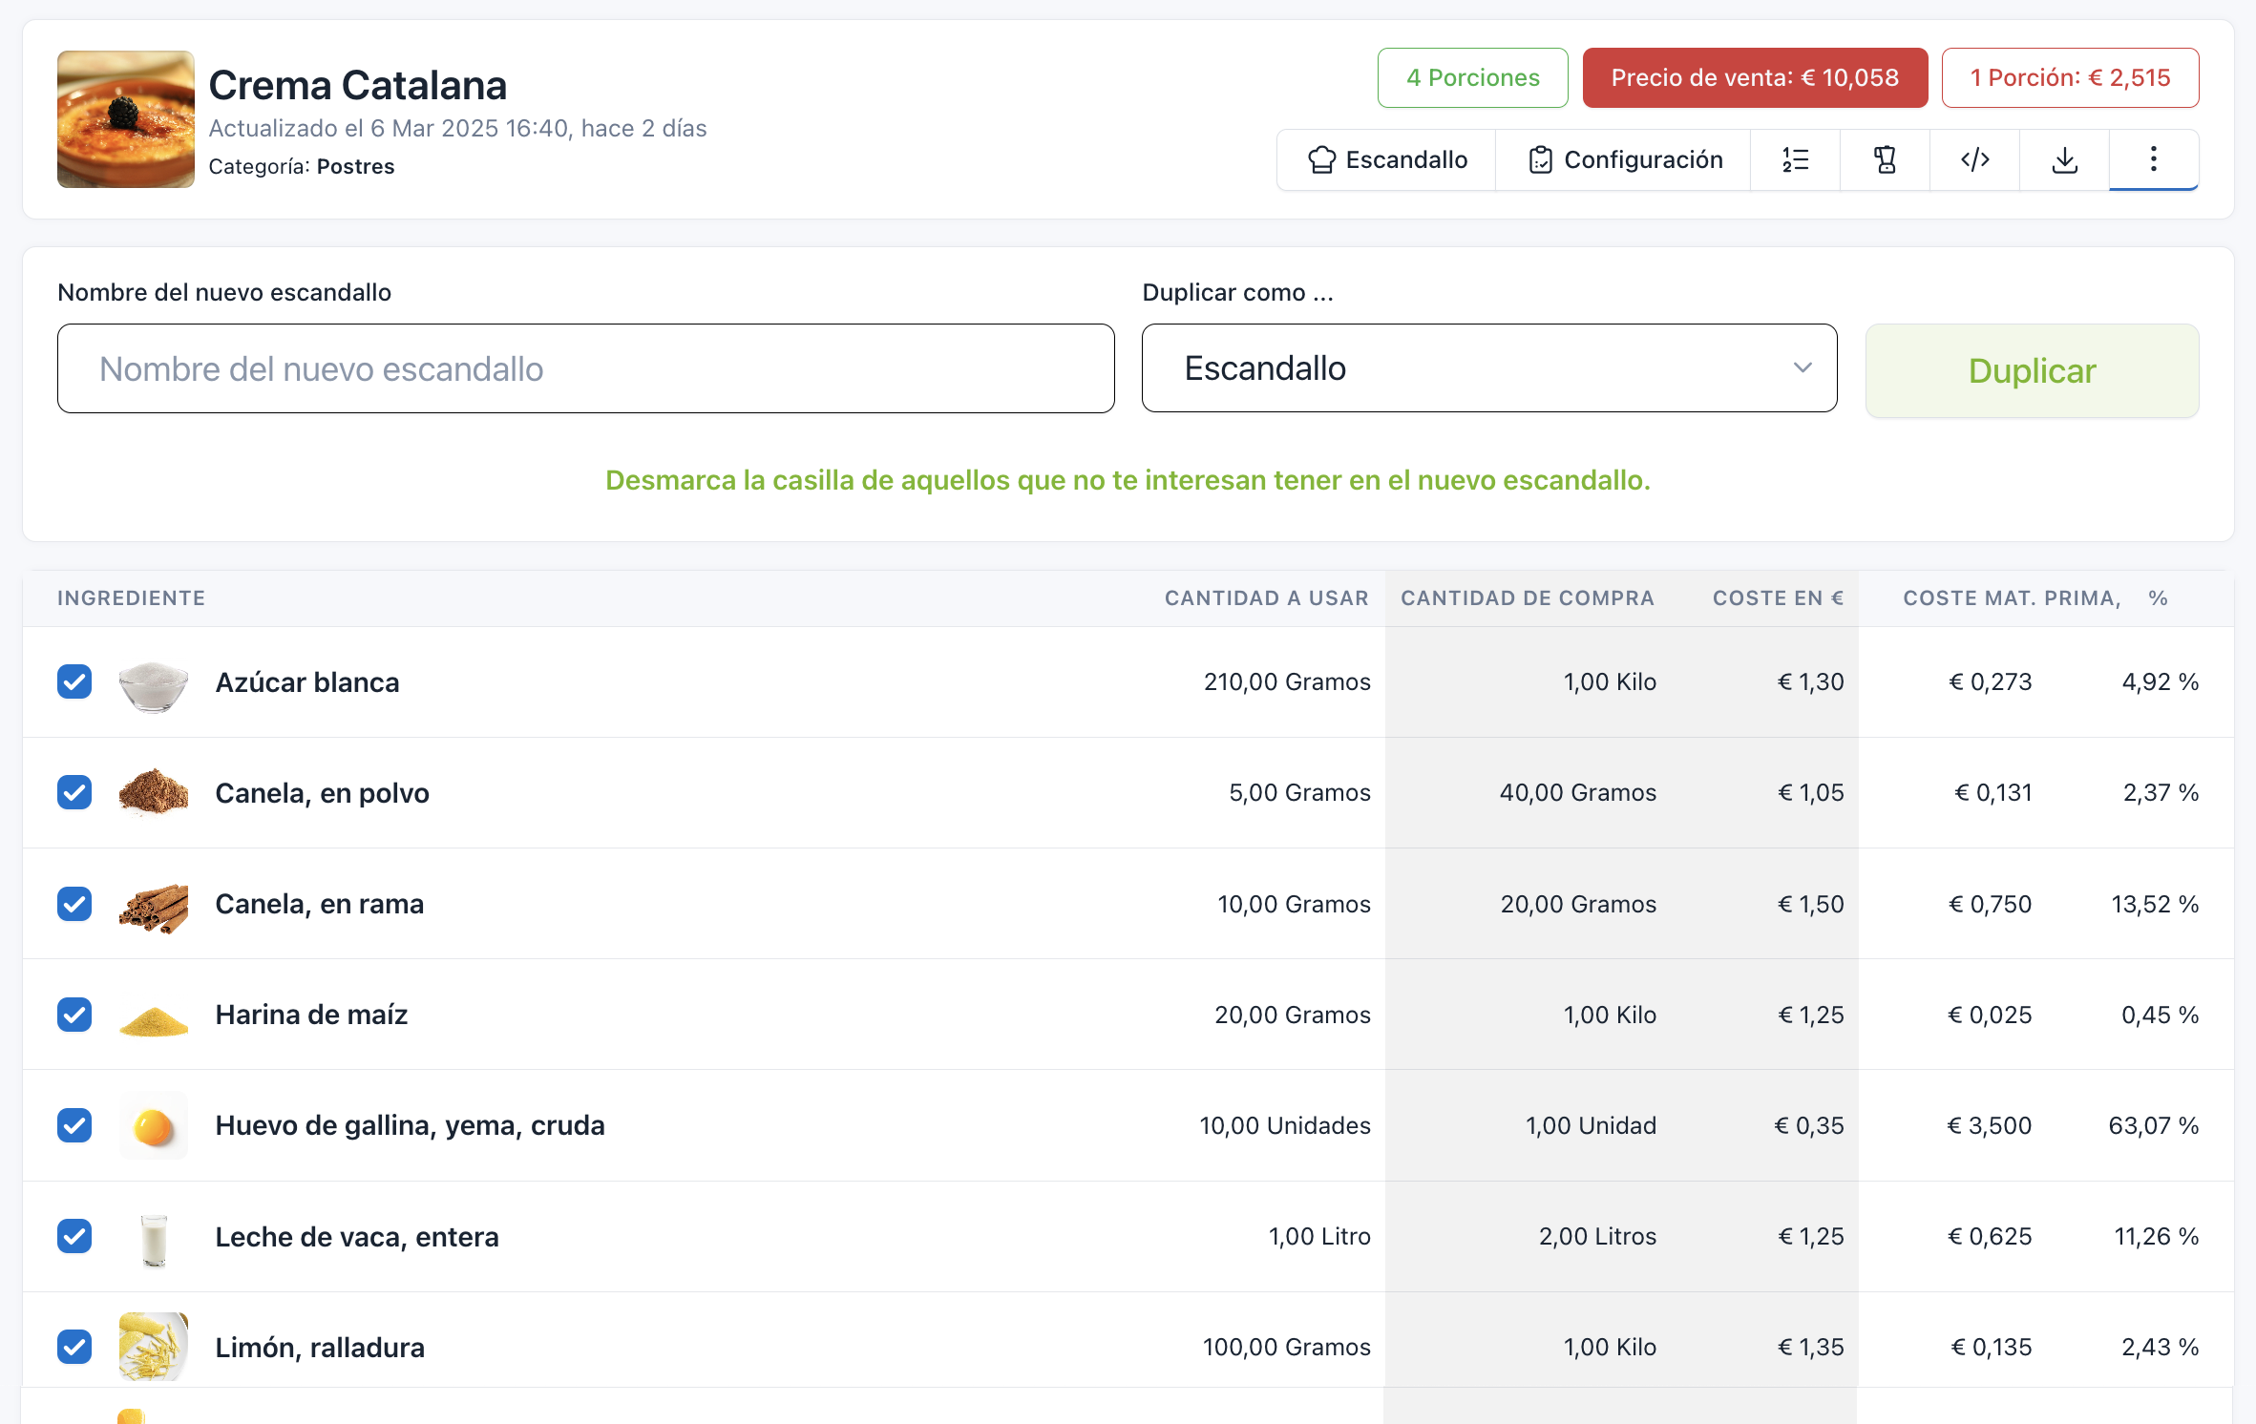Click the Canela, en polvo ingredient image

point(154,793)
